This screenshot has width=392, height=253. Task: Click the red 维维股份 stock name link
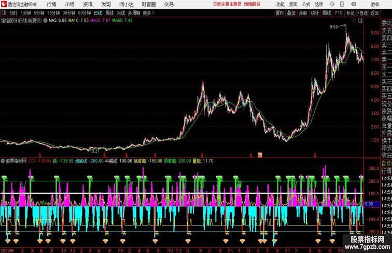[252, 4]
